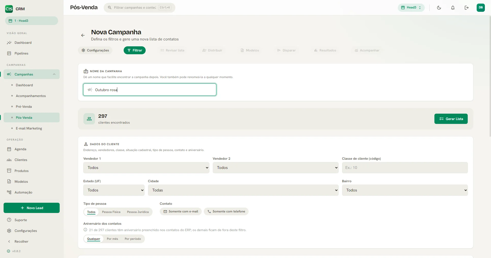Open Dashboard under Visão Geral
This screenshot has height=258, width=491.
[x=31, y=43]
